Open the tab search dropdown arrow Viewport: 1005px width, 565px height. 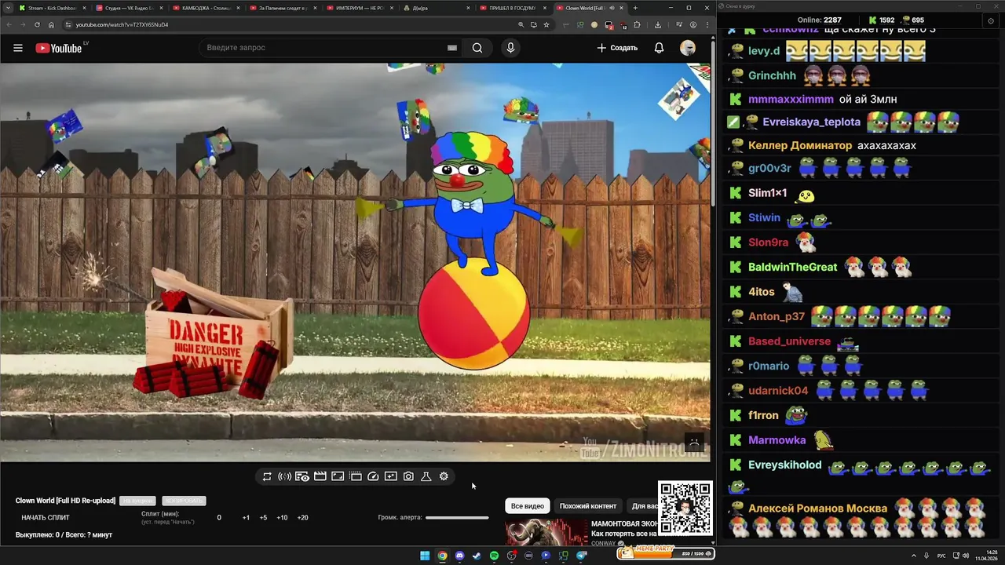point(7,8)
